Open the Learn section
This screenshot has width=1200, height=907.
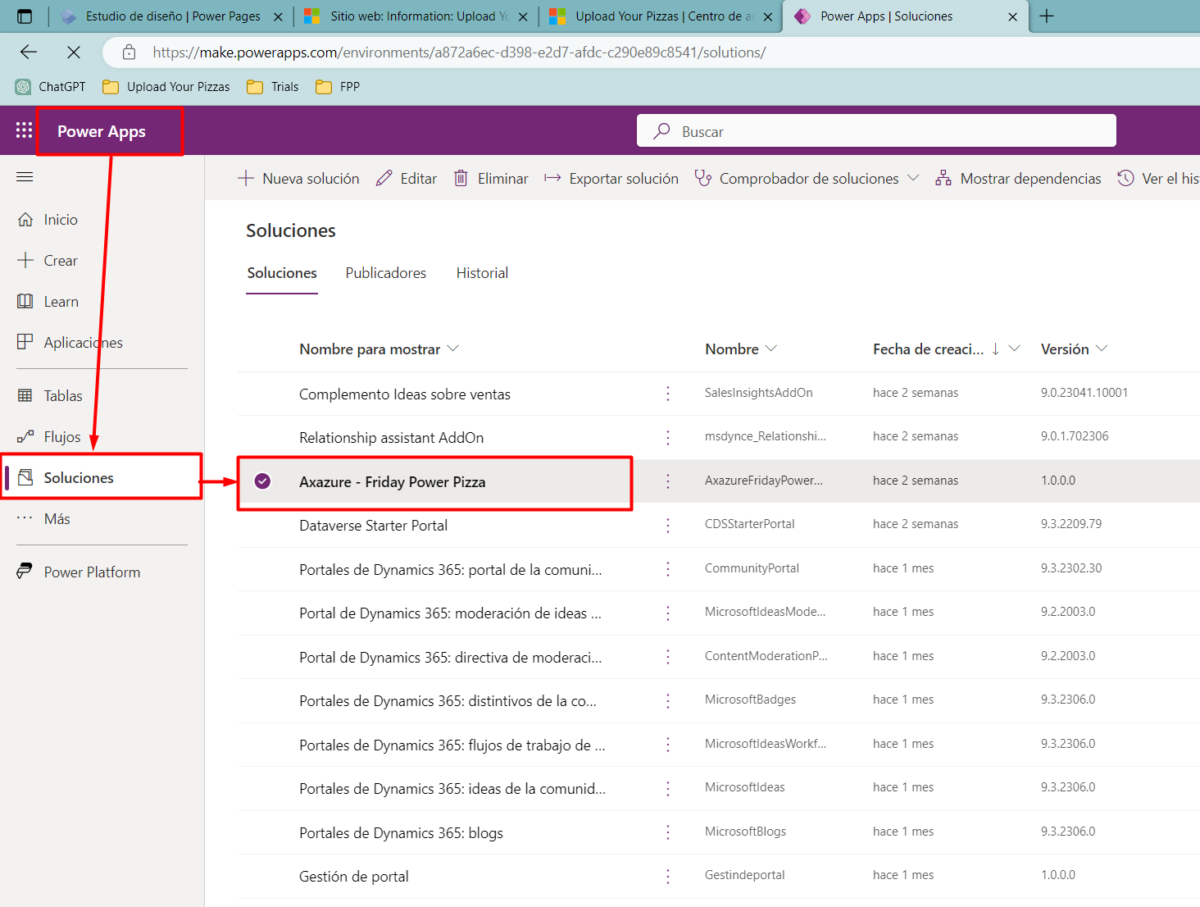click(61, 302)
